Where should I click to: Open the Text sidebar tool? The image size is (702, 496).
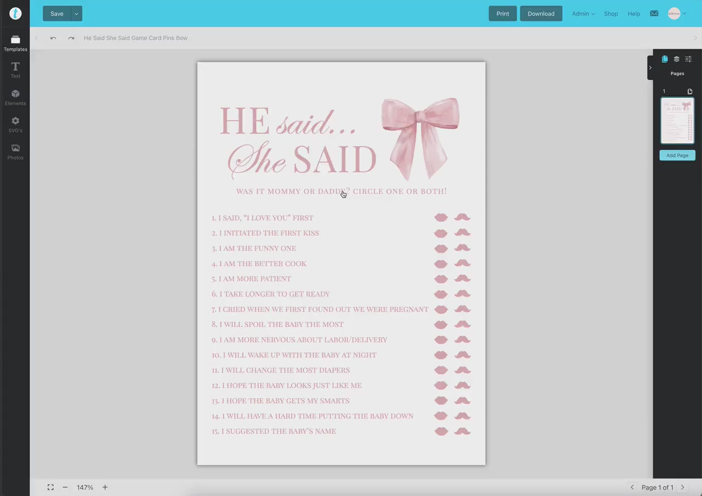[15, 70]
